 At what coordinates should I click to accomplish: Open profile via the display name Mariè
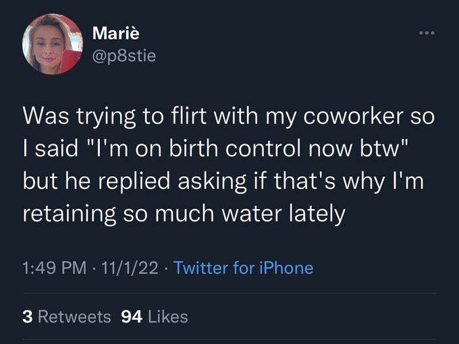tap(116, 33)
